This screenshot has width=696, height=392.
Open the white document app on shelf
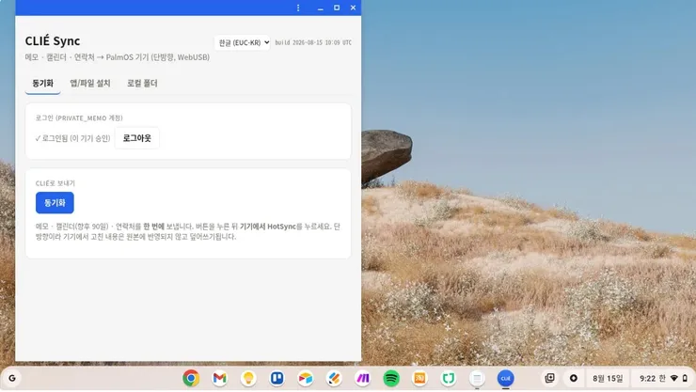pos(477,378)
